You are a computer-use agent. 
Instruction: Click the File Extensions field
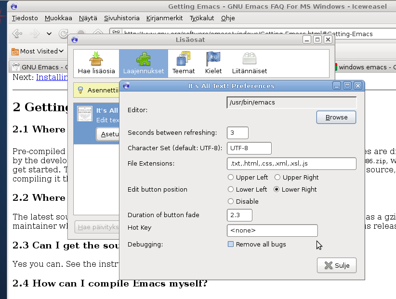tap(291, 164)
